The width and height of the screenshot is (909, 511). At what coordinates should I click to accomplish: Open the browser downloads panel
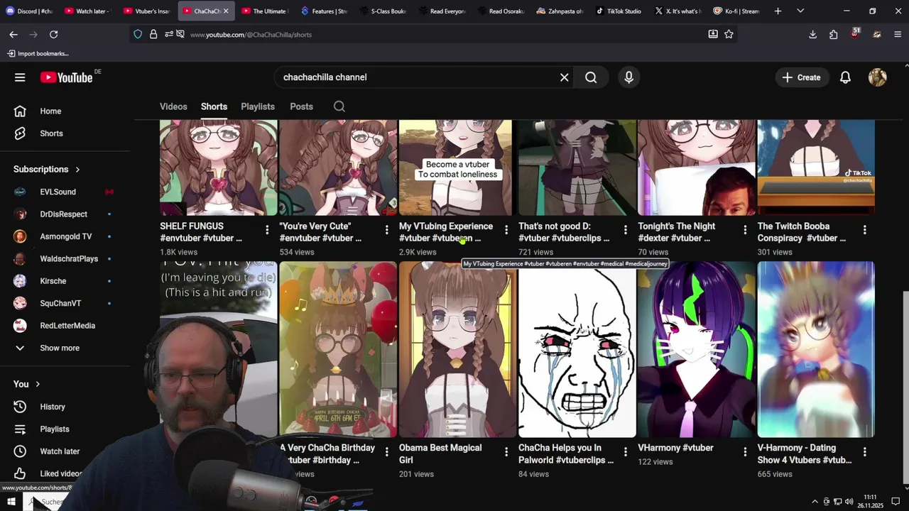click(x=813, y=34)
